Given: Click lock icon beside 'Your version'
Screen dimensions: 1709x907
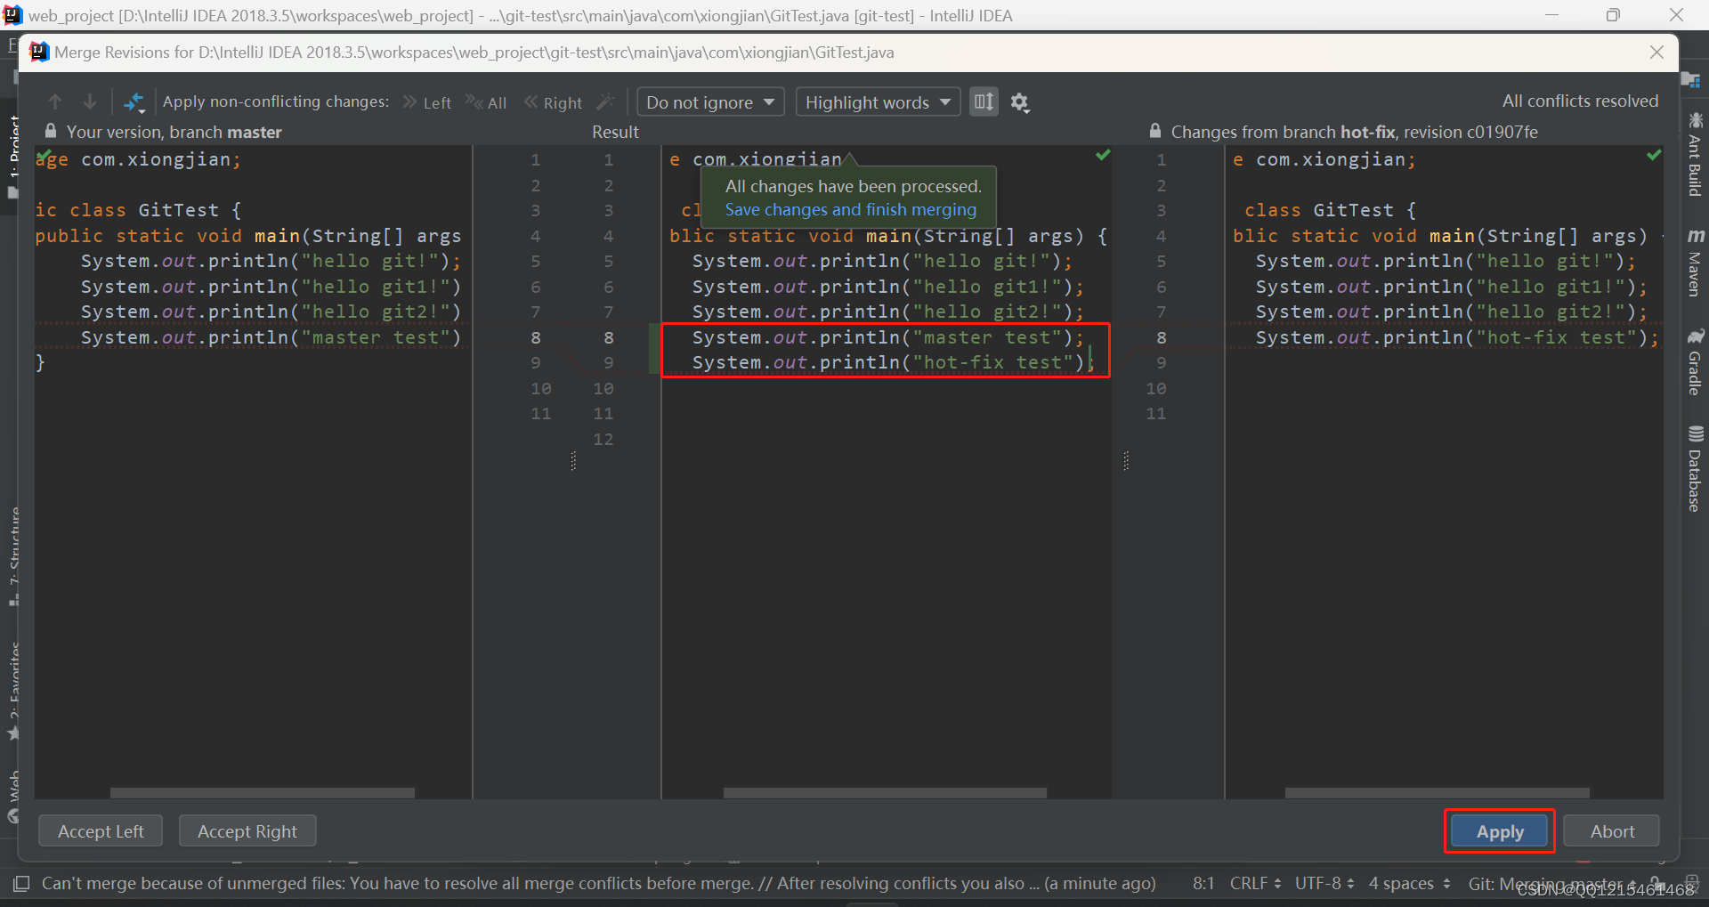Looking at the screenshot, I should coord(51,131).
